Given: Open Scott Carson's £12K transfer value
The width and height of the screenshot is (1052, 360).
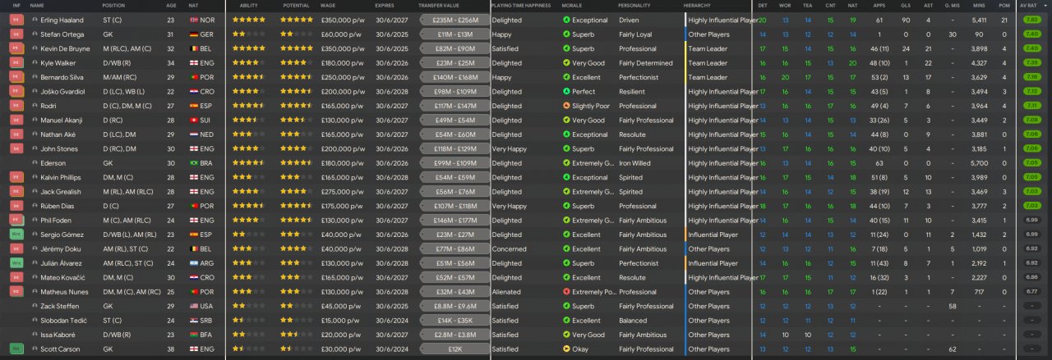Looking at the screenshot, I should click(x=454, y=349).
